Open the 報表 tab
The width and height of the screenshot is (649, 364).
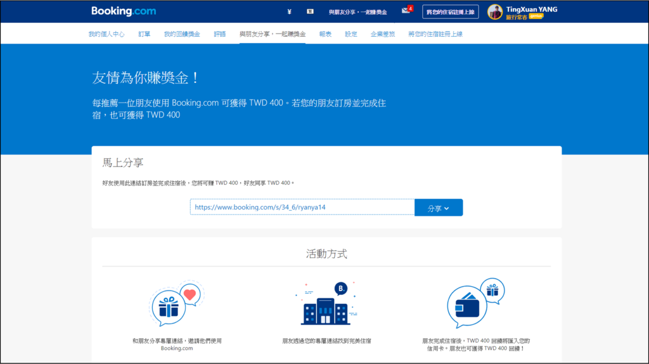[x=325, y=34]
